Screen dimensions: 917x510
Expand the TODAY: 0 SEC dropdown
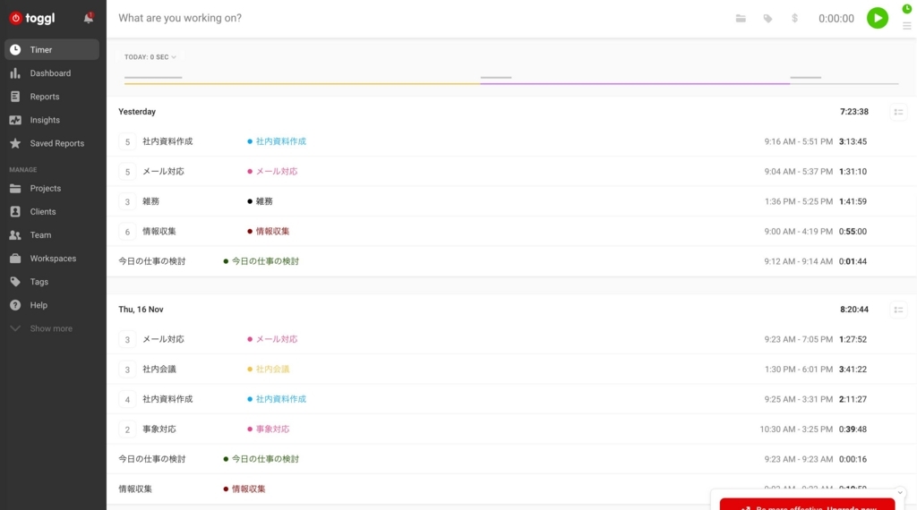click(x=150, y=57)
